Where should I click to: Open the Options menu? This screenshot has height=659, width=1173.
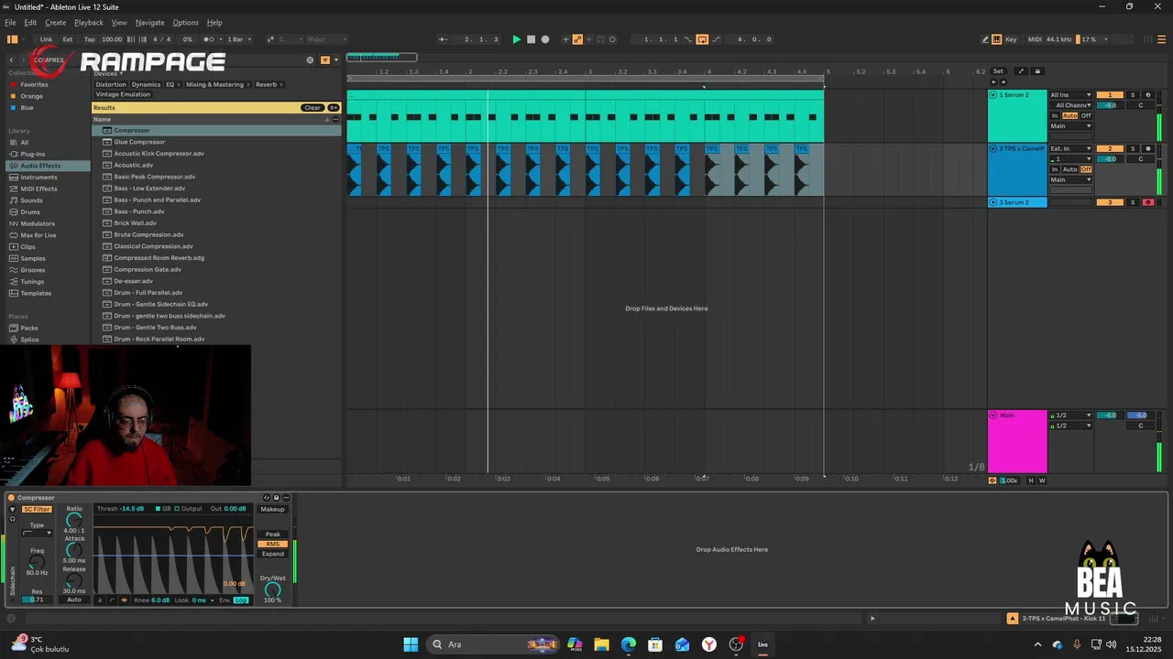click(185, 22)
